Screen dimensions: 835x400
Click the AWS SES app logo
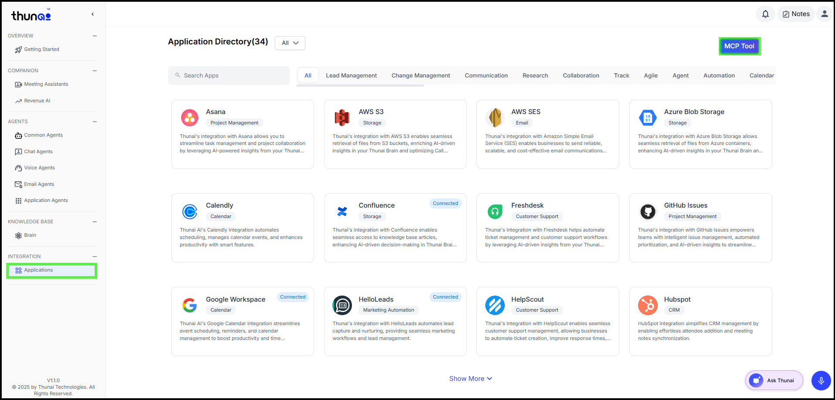click(495, 118)
